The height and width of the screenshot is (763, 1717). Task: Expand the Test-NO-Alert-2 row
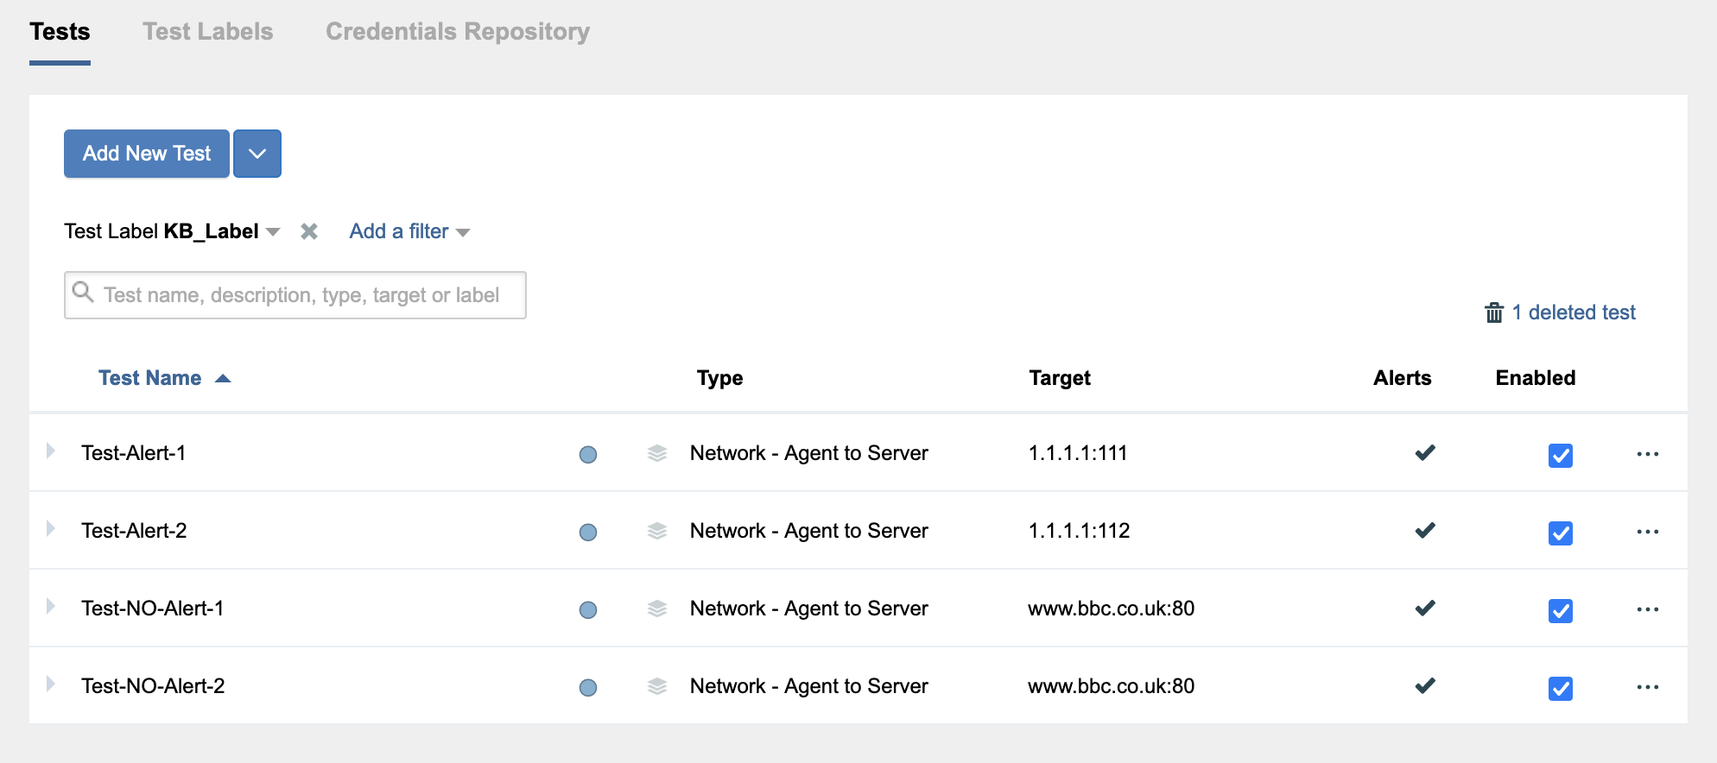(x=51, y=684)
